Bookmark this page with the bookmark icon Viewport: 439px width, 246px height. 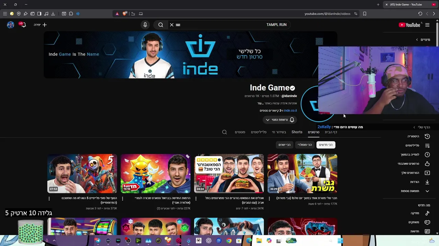pos(365,14)
